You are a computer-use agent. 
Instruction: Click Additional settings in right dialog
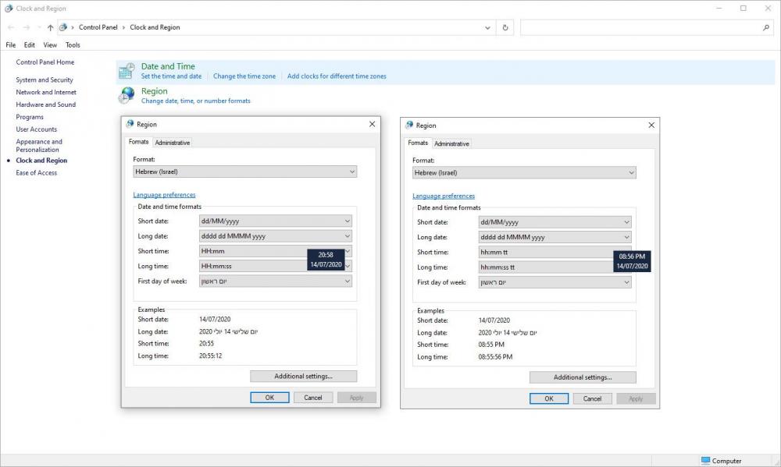pos(583,377)
